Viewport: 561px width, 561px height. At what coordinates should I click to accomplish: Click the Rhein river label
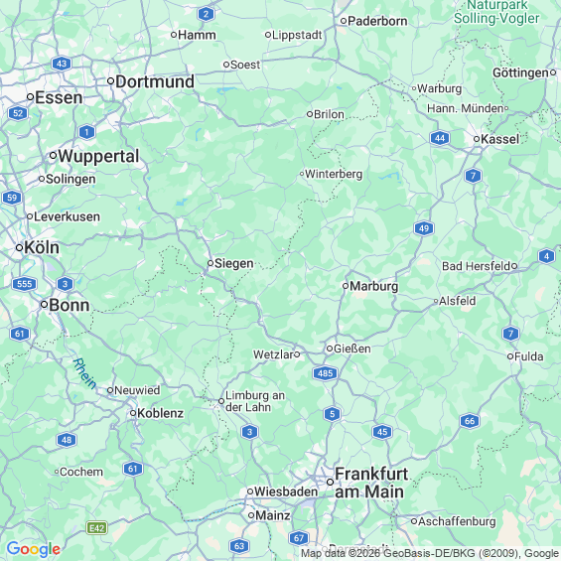point(84,373)
